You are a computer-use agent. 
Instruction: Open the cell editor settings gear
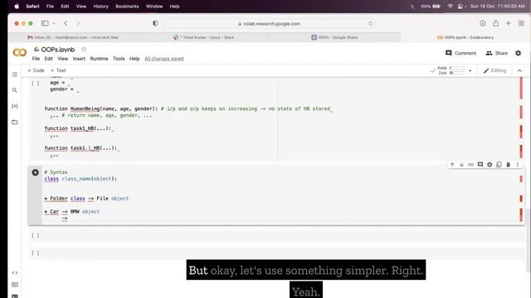pyautogui.click(x=490, y=165)
